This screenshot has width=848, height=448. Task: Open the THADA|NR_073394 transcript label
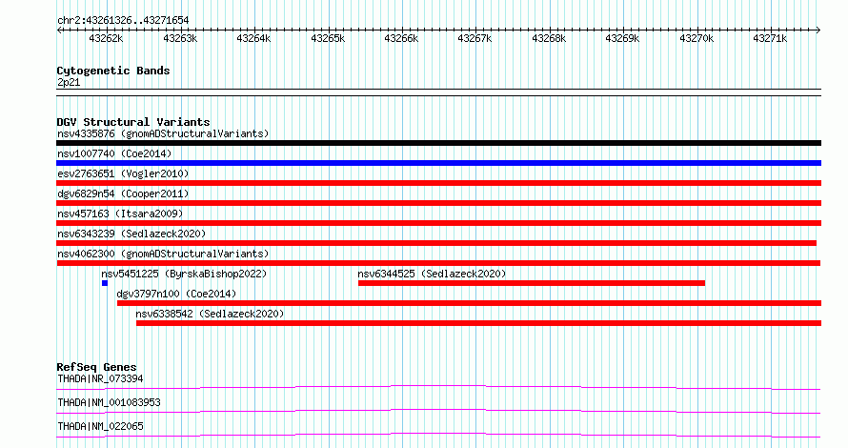(101, 378)
